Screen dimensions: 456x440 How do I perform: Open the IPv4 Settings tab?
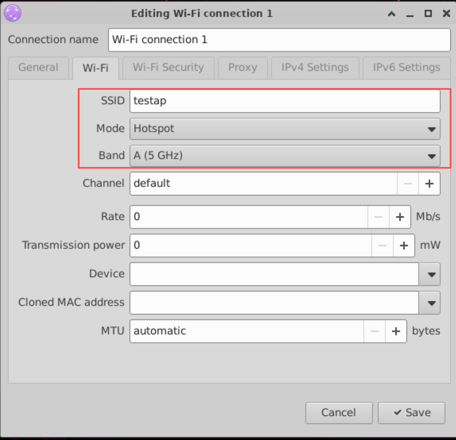315,68
